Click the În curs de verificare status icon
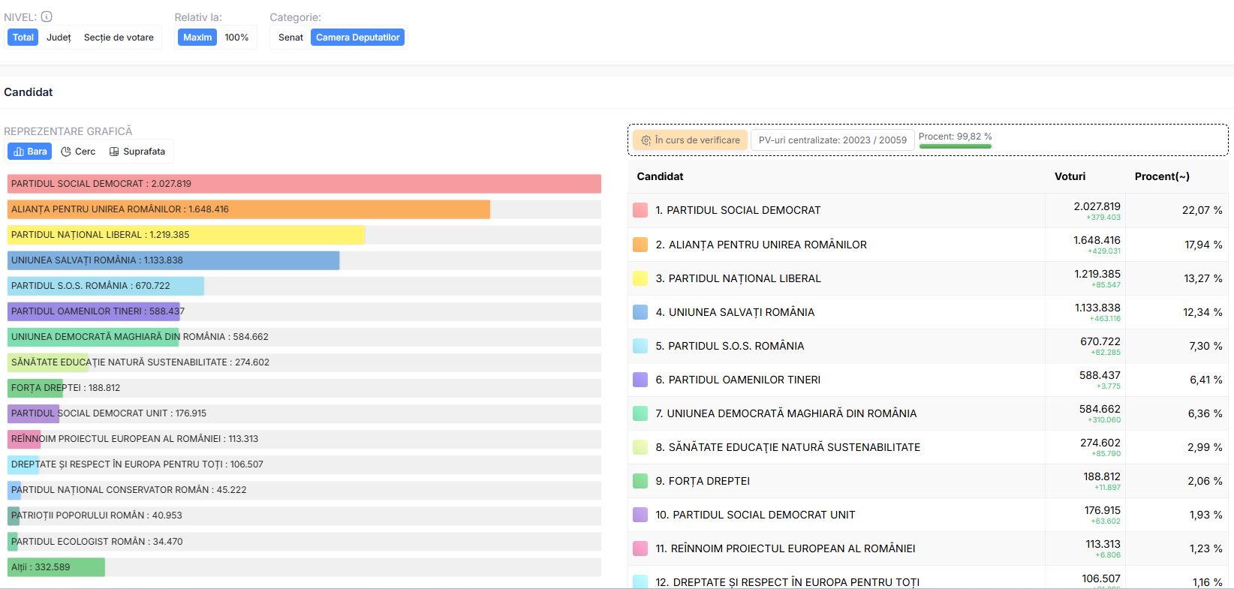Screen dimensions: 1234x589 point(646,140)
